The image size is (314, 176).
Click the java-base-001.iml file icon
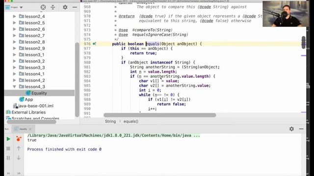[15, 106]
